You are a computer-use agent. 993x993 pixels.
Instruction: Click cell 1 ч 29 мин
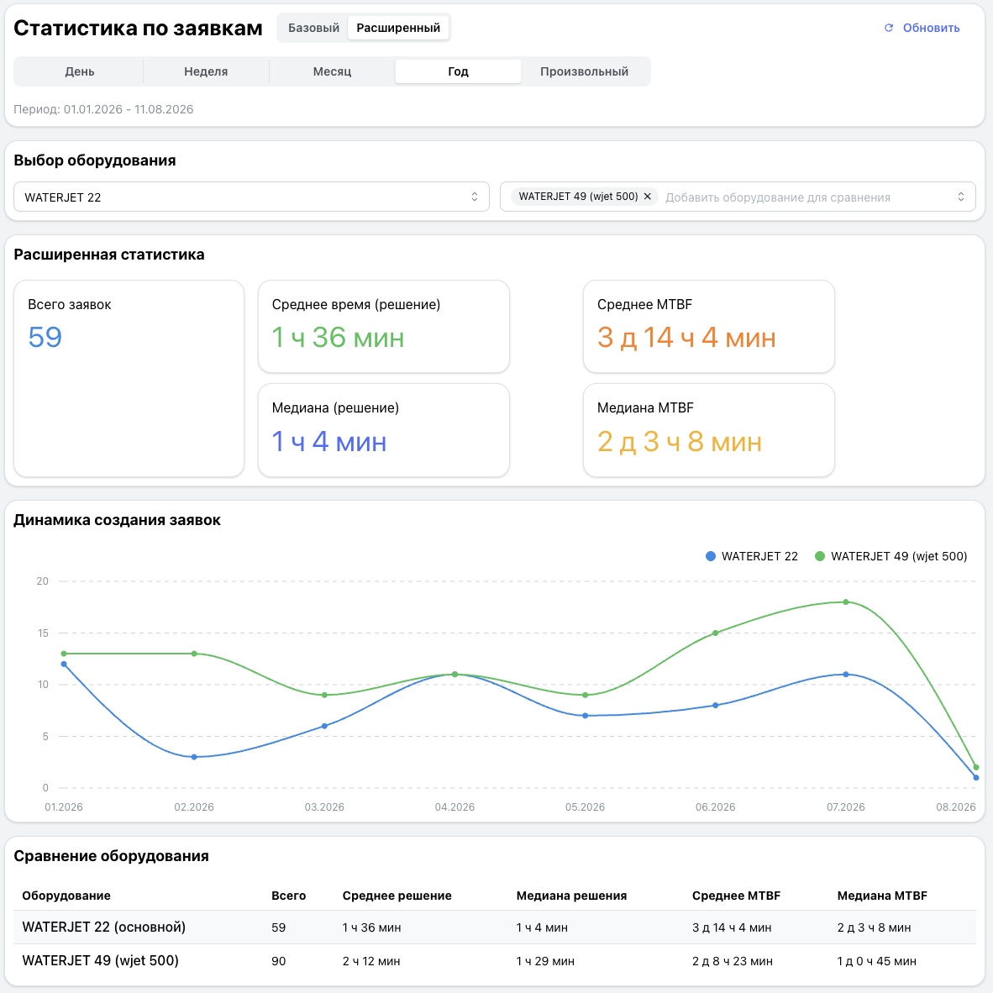pyautogui.click(x=545, y=961)
